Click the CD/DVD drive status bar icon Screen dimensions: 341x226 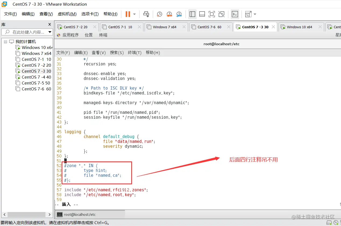coord(336,223)
